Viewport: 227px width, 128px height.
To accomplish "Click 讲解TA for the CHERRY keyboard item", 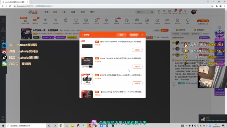I will pyautogui.click(x=137, y=50).
